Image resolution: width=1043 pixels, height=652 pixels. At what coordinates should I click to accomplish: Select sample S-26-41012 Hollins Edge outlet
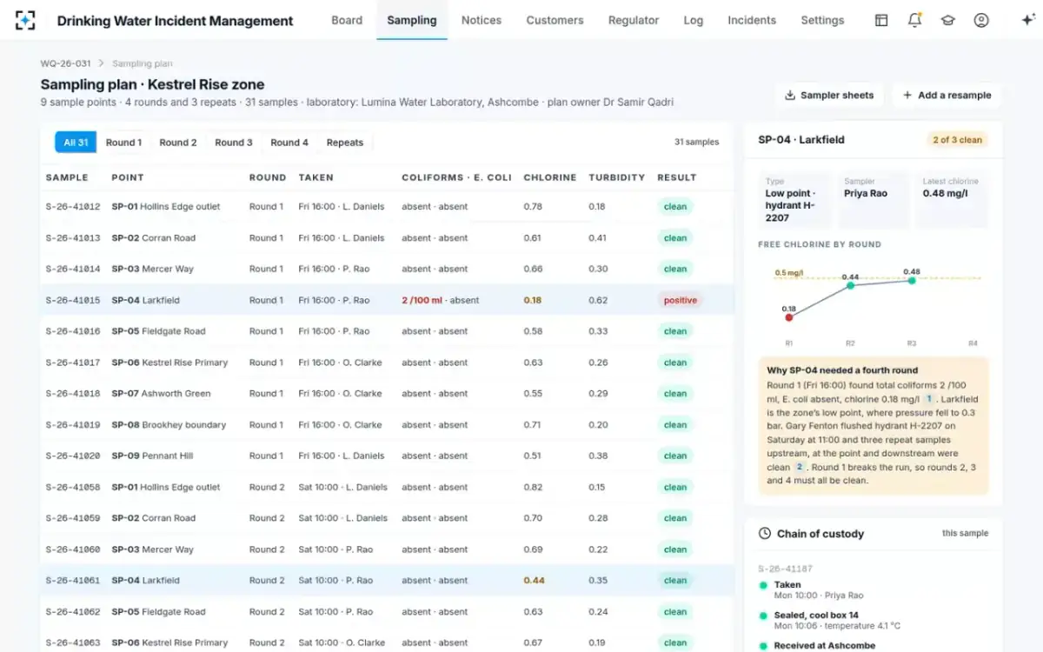(387, 207)
